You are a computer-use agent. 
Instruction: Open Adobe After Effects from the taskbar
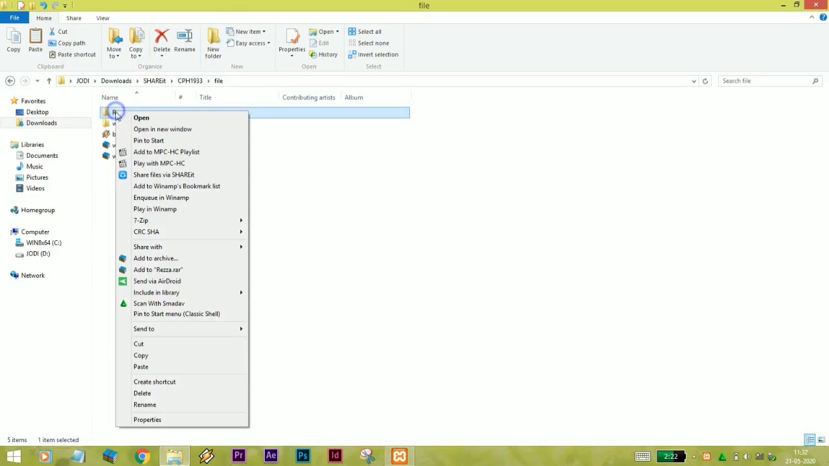click(x=271, y=456)
